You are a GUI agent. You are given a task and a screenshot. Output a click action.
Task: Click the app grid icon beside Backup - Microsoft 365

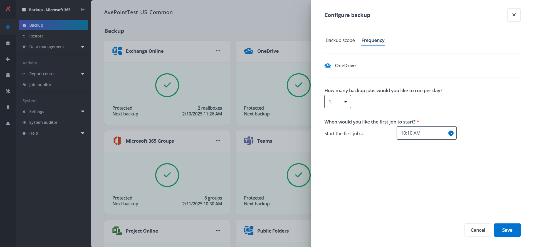pos(24,10)
